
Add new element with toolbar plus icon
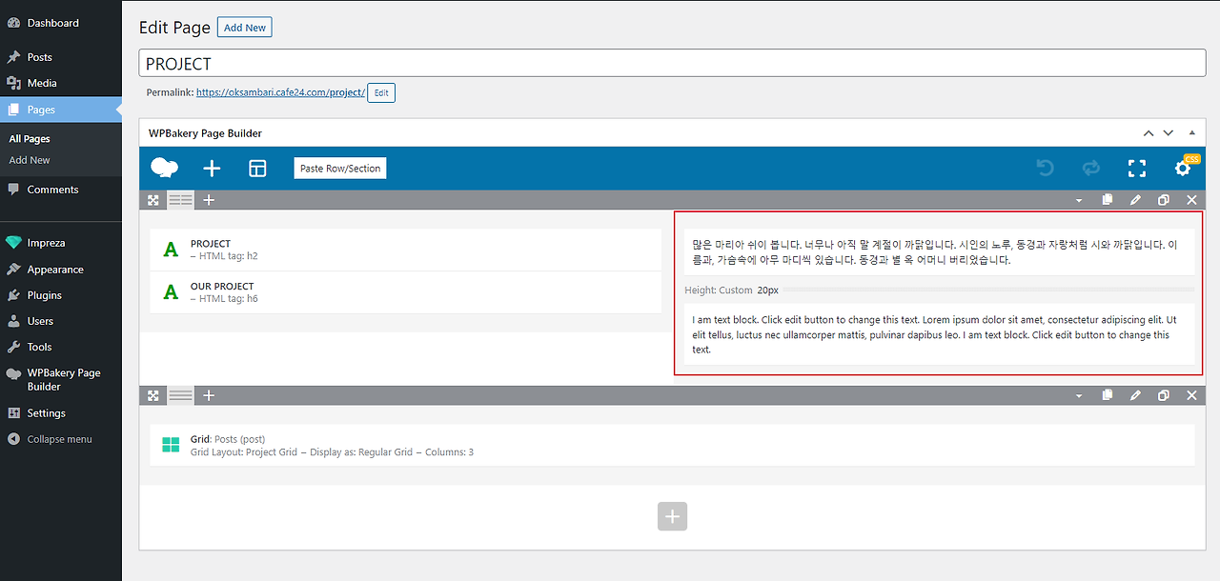coord(212,169)
